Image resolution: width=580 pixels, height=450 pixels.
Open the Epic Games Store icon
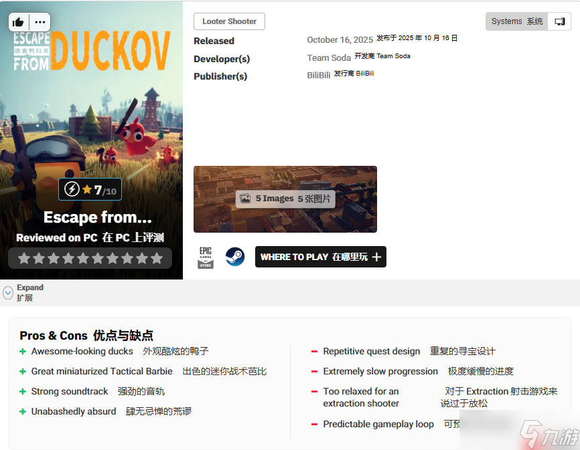click(206, 257)
